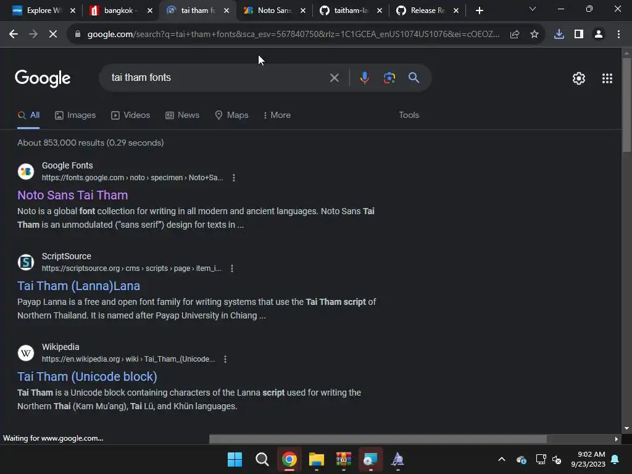The width and height of the screenshot is (632, 474).
Task: Open new Chrome tab
Action: (479, 10)
